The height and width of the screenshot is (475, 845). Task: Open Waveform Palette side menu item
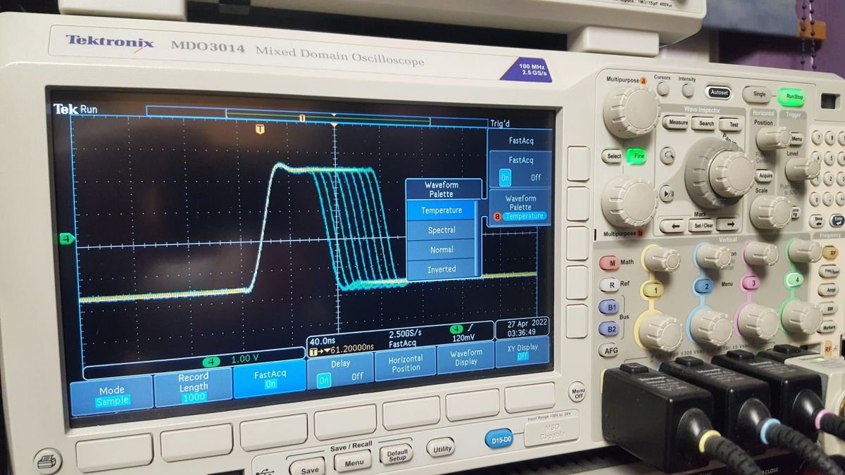pos(520,208)
